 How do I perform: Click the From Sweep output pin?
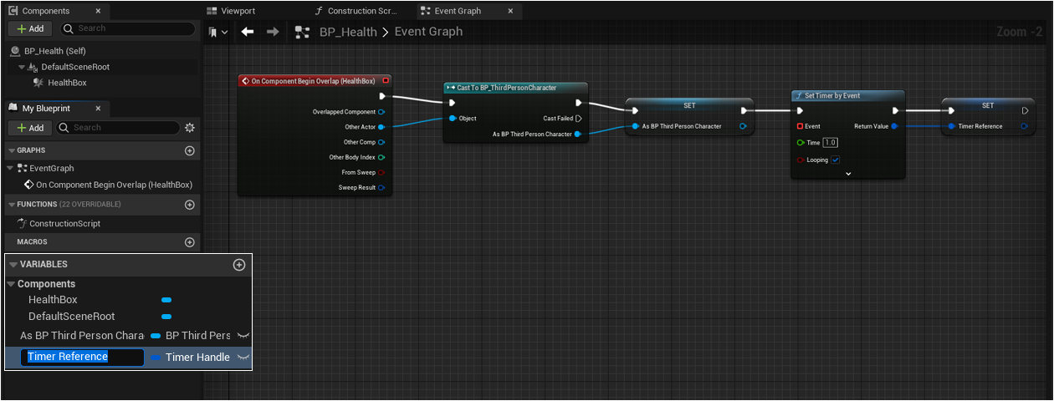click(x=381, y=172)
